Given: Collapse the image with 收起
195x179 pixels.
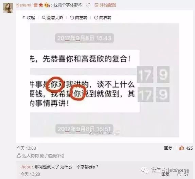Looking at the screenshot, I should tap(29, 18).
